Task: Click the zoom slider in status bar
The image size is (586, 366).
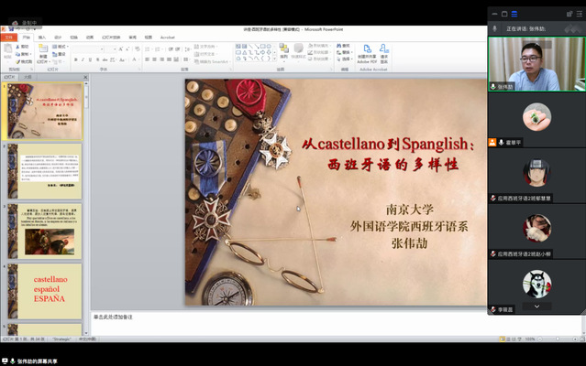Action: (558, 339)
